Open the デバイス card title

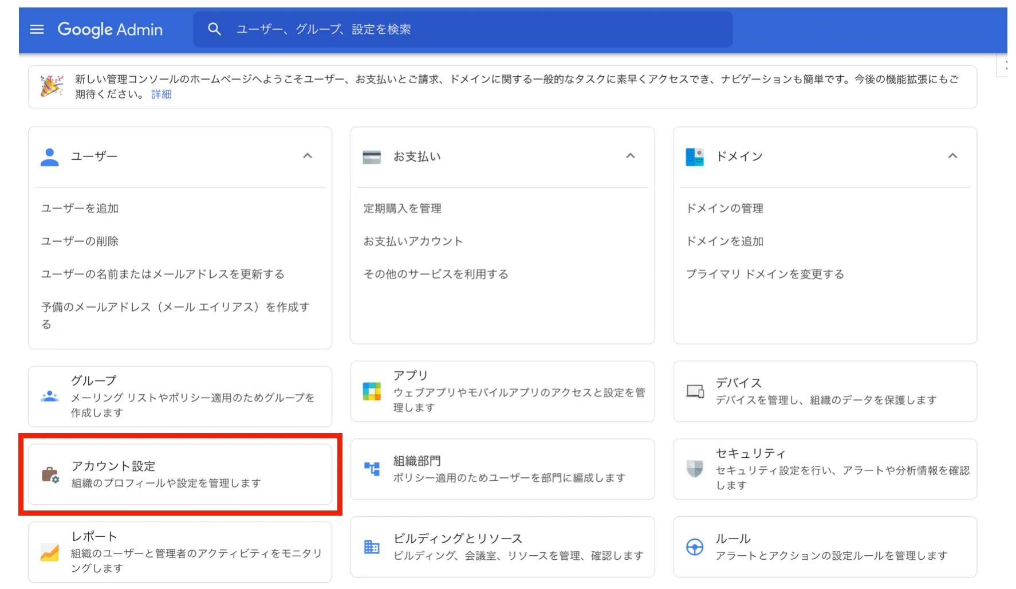click(x=738, y=383)
